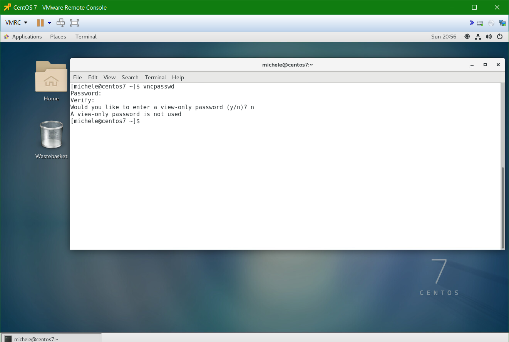Click the power icon in GNOME top bar

click(x=500, y=37)
